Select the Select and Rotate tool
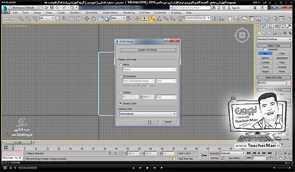 [94, 19]
